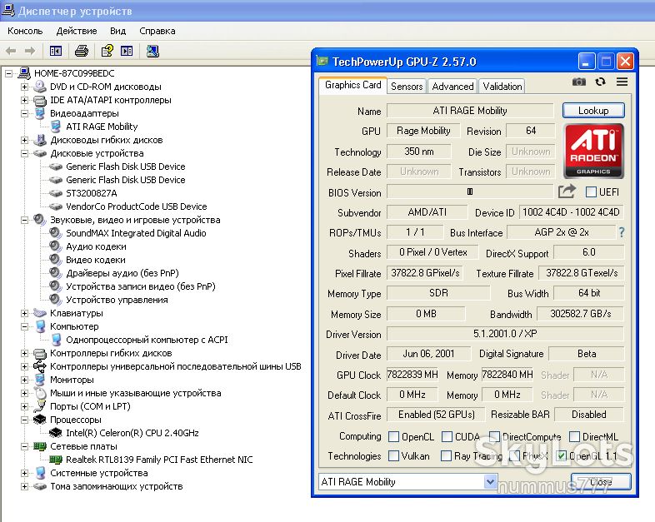Toggle the OpenGL 1.1 checkbox
The image size is (655, 522).
click(562, 455)
